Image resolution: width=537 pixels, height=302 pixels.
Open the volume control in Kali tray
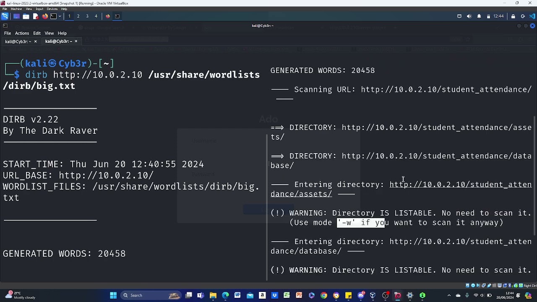click(469, 16)
